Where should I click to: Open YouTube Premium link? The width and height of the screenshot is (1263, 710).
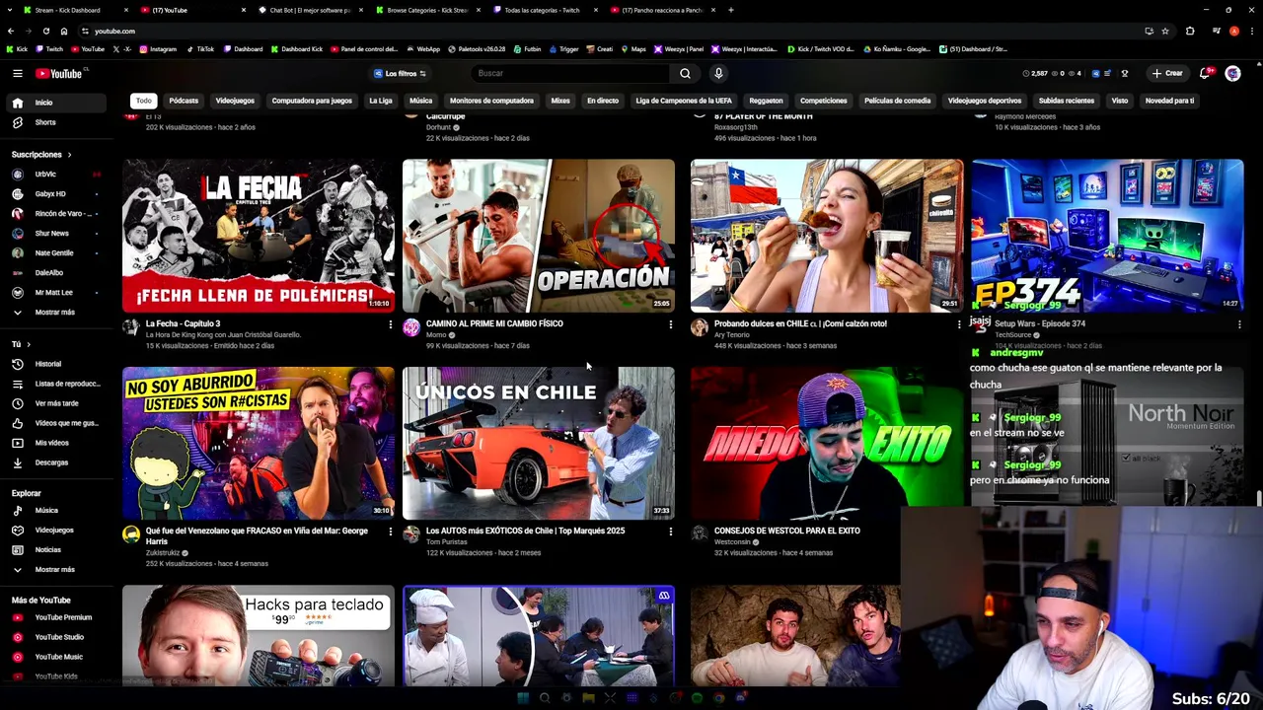point(63,617)
